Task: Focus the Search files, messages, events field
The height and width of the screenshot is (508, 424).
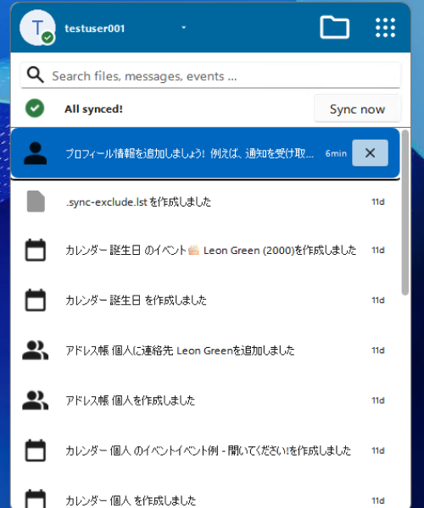Action: pos(210,75)
